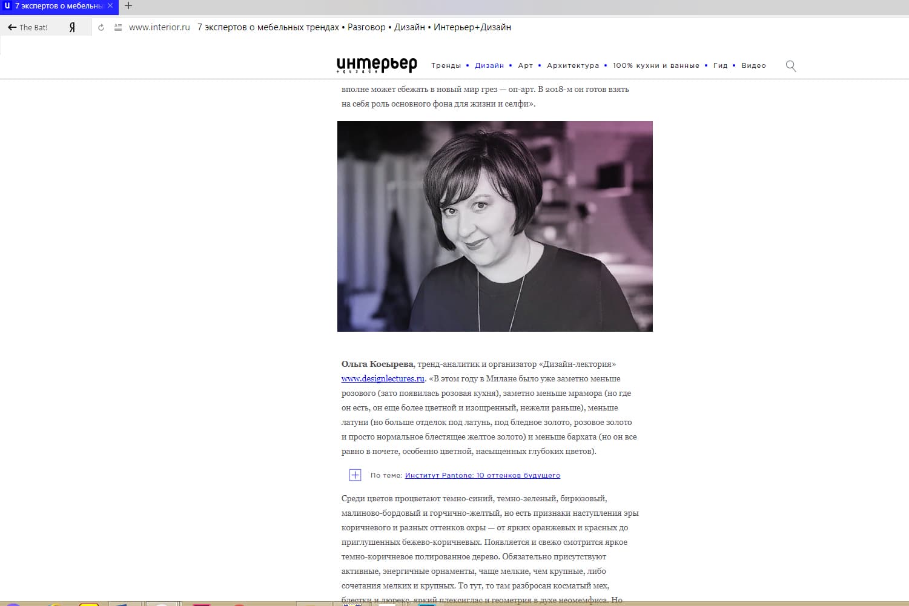Close the 7 экспертов browser tab

pyautogui.click(x=110, y=5)
